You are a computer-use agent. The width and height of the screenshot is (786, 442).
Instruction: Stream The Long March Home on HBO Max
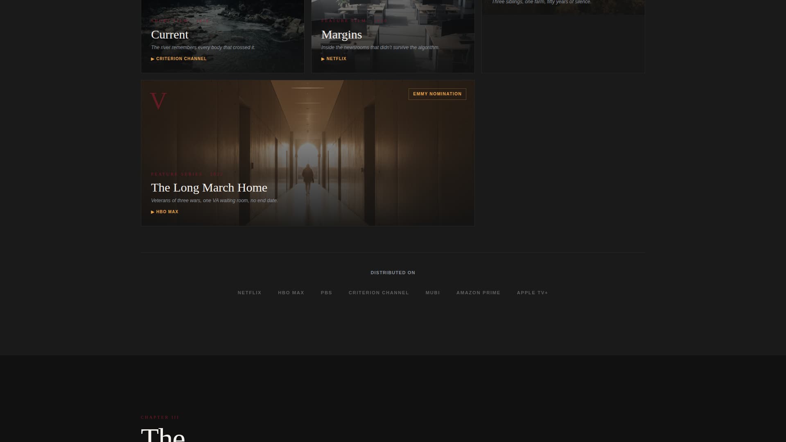coord(165,212)
